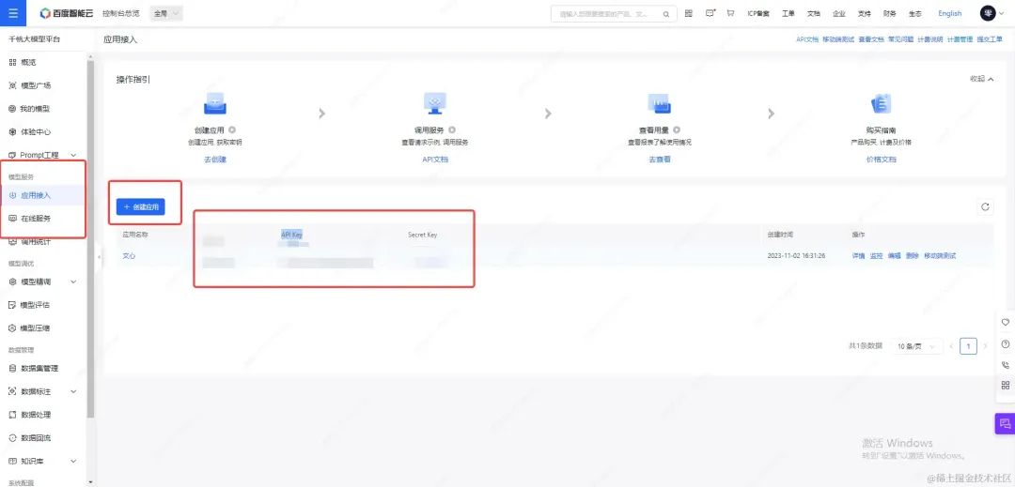Viewport: 1015px width, 487px height.
Task: Open the 提交工单 link
Action: [989, 39]
